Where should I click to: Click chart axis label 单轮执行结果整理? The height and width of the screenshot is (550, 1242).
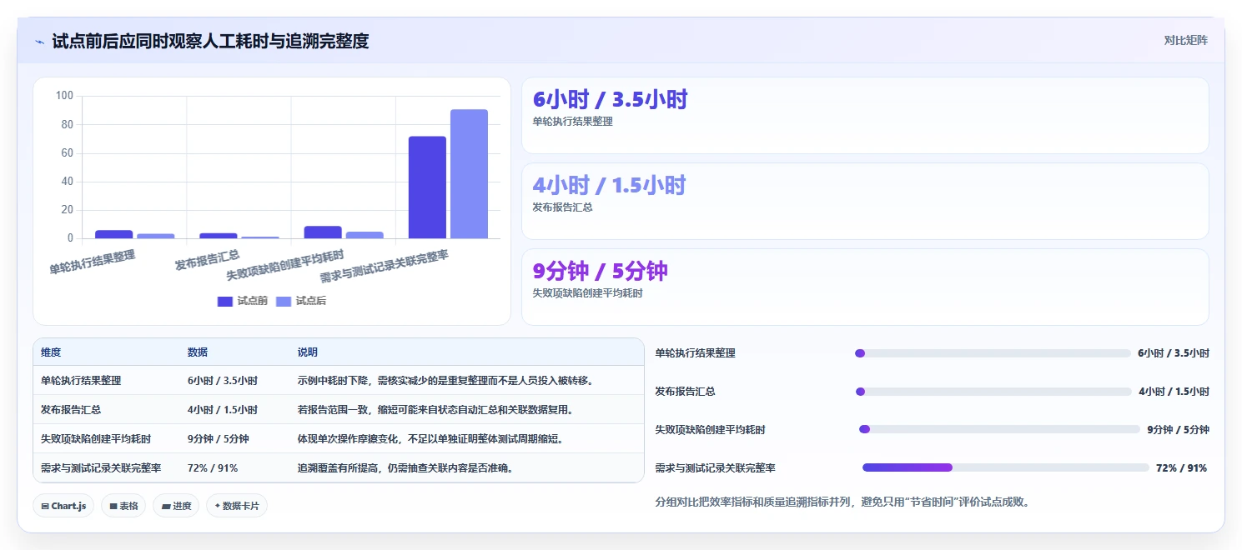(92, 262)
